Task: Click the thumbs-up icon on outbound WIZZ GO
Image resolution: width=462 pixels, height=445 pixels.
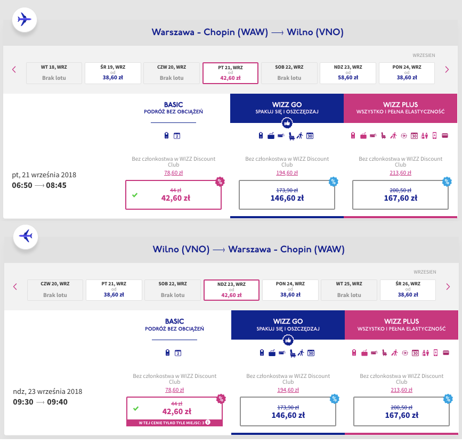Action: pyautogui.click(x=287, y=123)
